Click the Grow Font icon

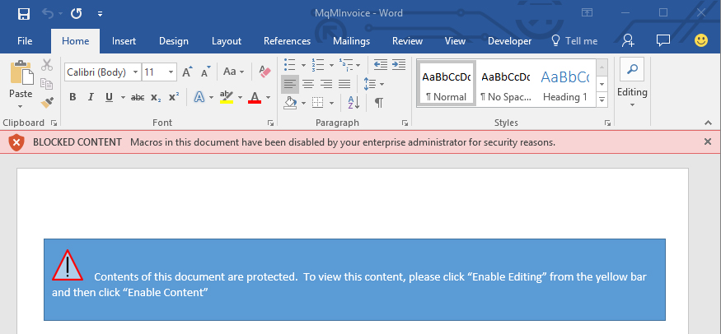[187, 72]
